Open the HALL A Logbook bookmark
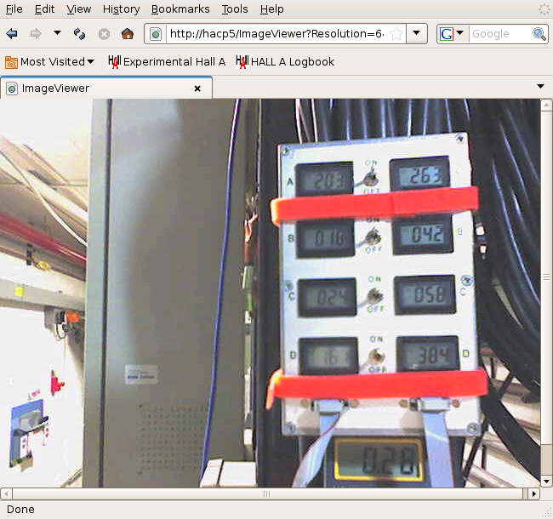Image resolution: width=553 pixels, height=519 pixels. (285, 62)
